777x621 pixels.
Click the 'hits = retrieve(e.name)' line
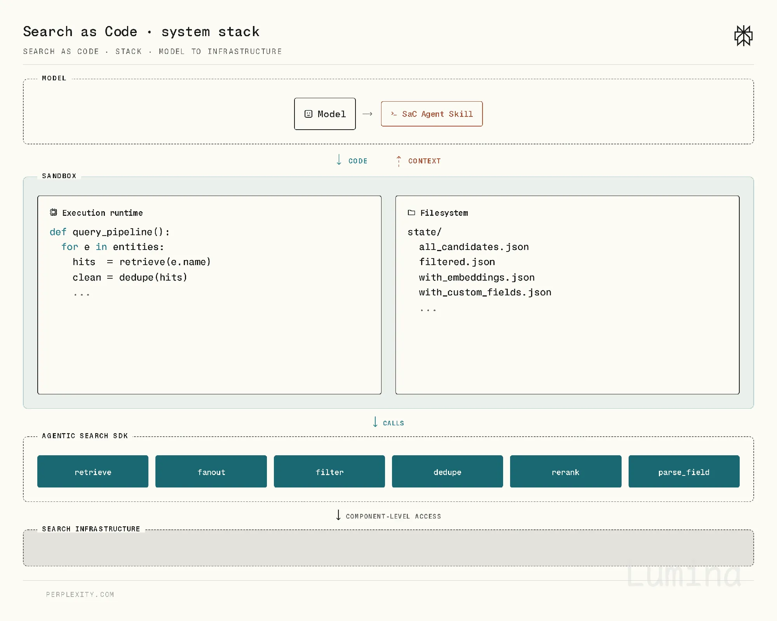(141, 262)
